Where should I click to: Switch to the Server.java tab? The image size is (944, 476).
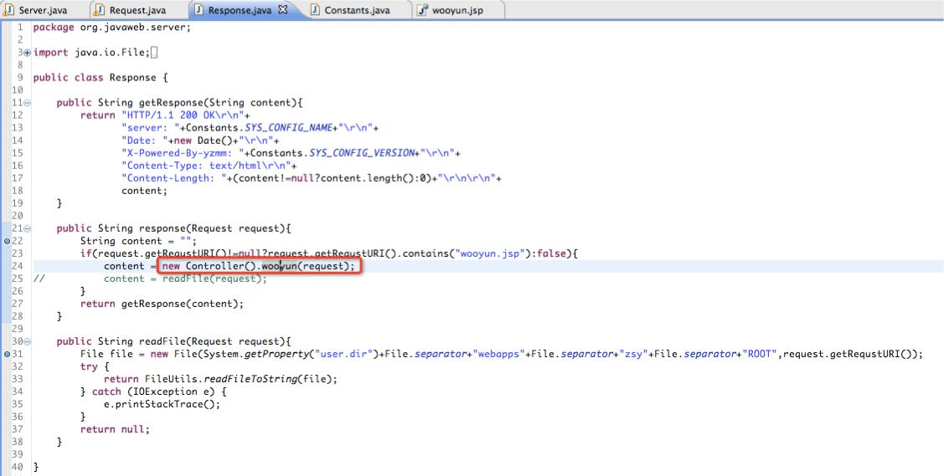[x=43, y=10]
